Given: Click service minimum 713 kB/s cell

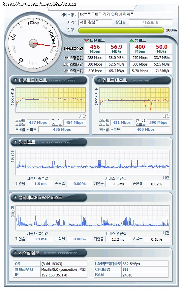Looking at the screenshot, I should [x=162, y=71].
